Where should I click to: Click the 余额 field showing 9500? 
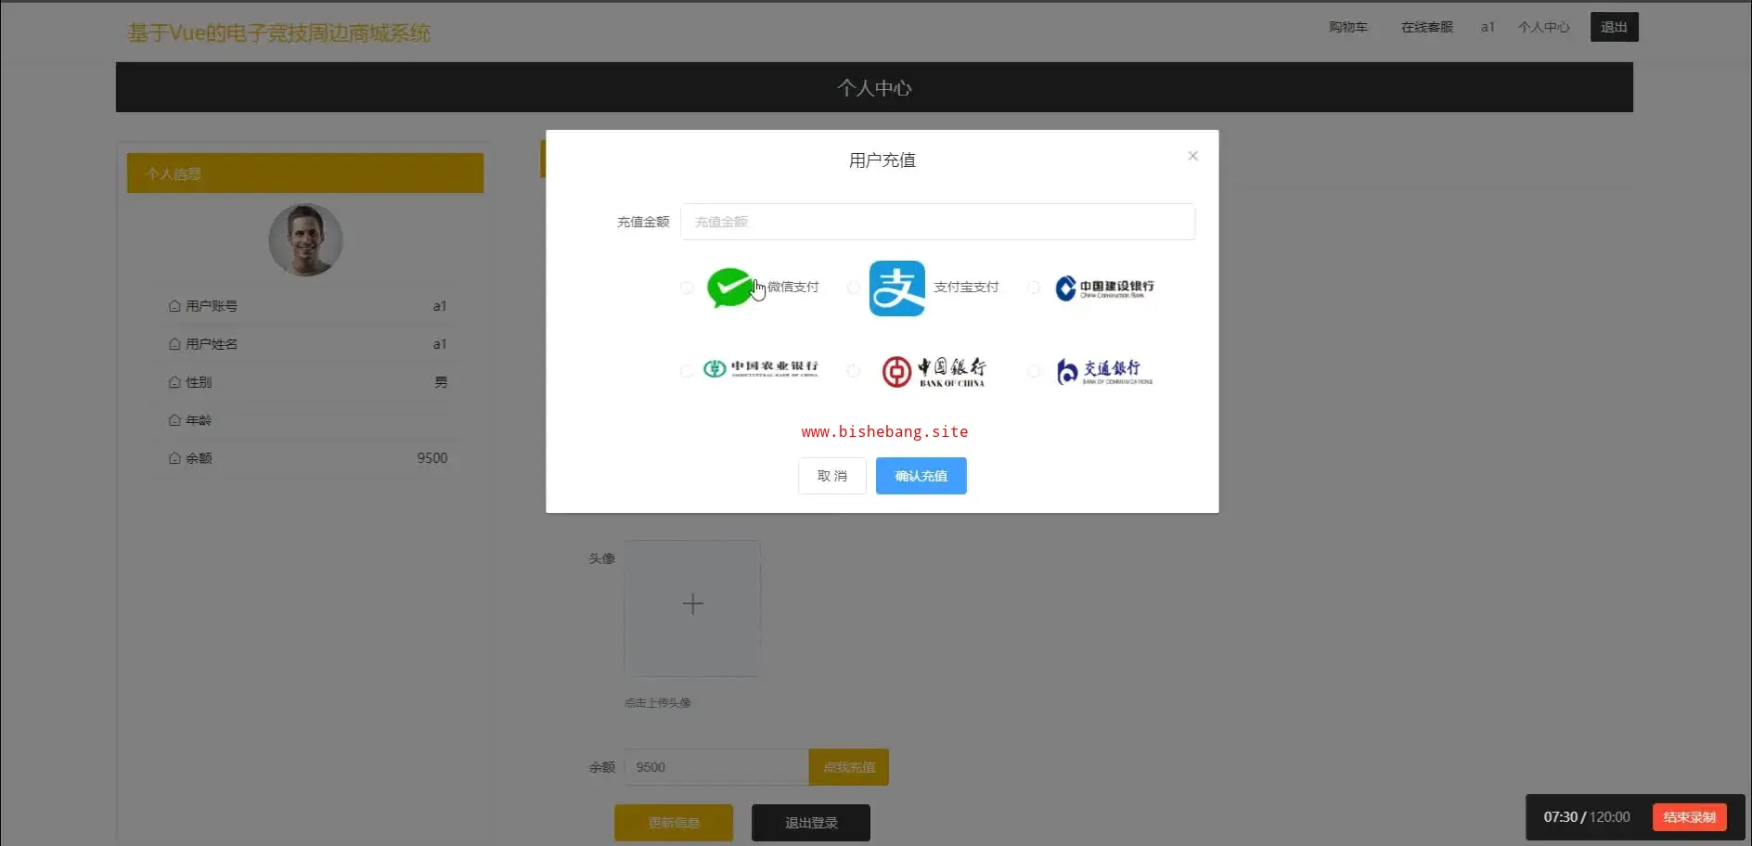tap(716, 767)
